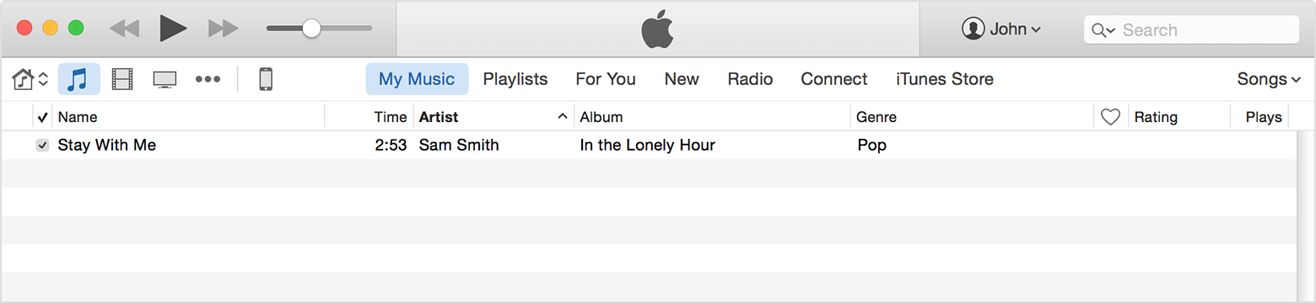Click into the Search field

point(1191,29)
